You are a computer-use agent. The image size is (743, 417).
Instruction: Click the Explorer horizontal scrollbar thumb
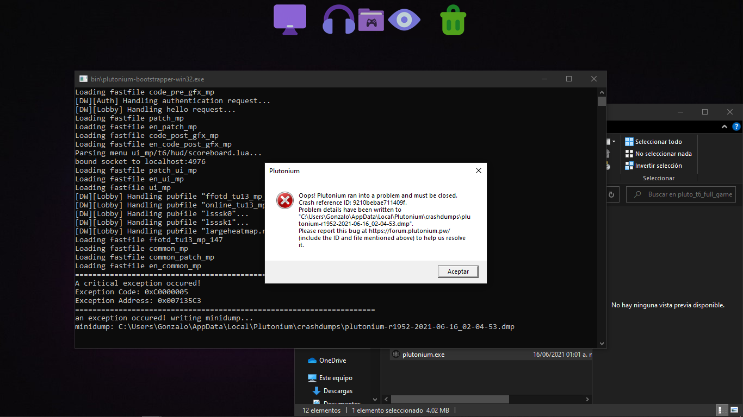(450, 399)
